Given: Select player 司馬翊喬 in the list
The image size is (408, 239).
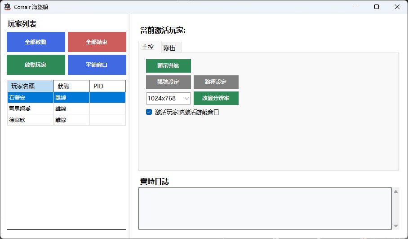Looking at the screenshot, I should pyautogui.click(x=30, y=109).
